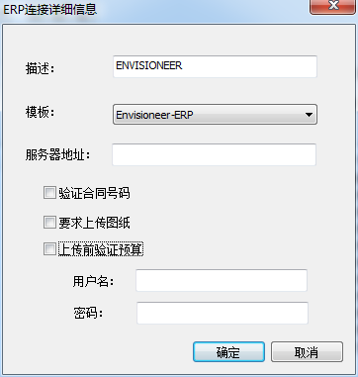Click the 验证合同号码 label text
Screen dimensions: 358x377
[x=94, y=193]
